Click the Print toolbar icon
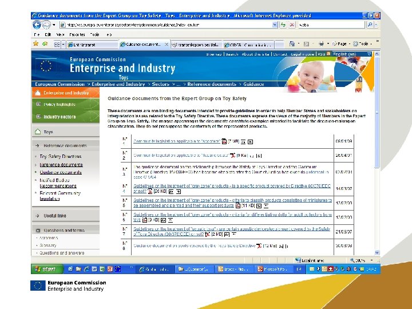 point(321,44)
